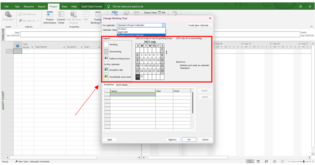Open Task Name column filter dropdown

[x=64, y=47]
